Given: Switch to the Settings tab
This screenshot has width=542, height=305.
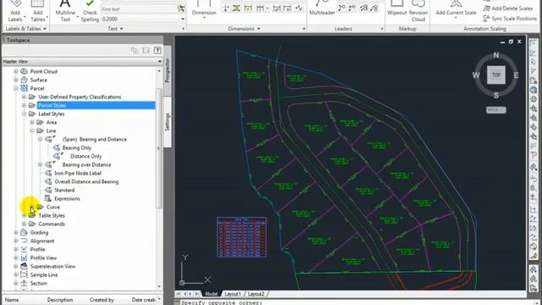Looking at the screenshot, I should 168,122.
